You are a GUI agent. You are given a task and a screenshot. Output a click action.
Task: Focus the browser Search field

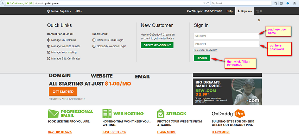(x=241, y=3)
